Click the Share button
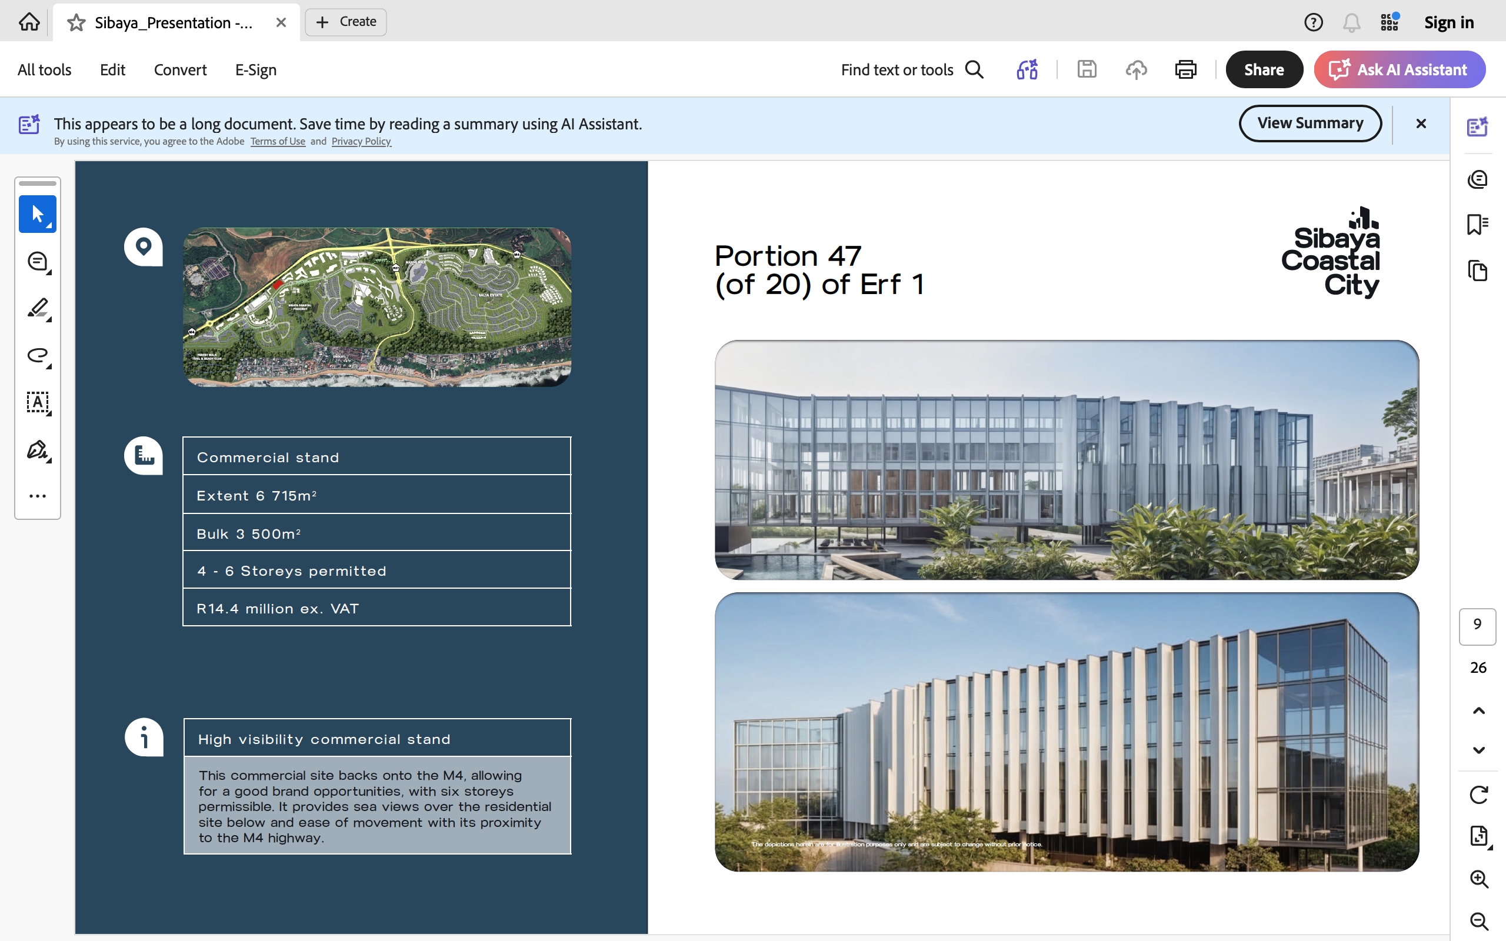The width and height of the screenshot is (1506, 941). coord(1264,70)
